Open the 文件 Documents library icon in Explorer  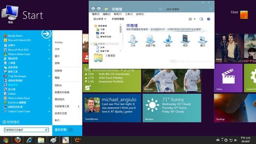tap(133, 41)
